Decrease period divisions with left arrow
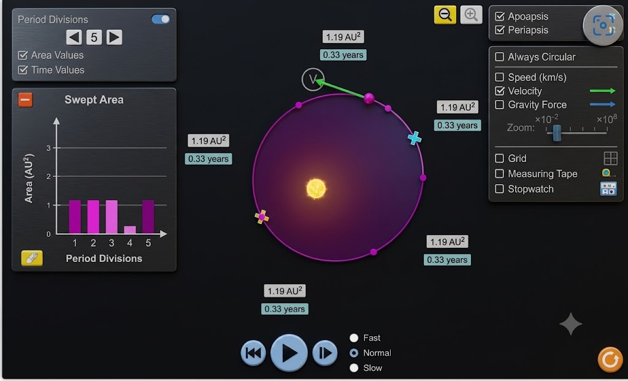 74,37
